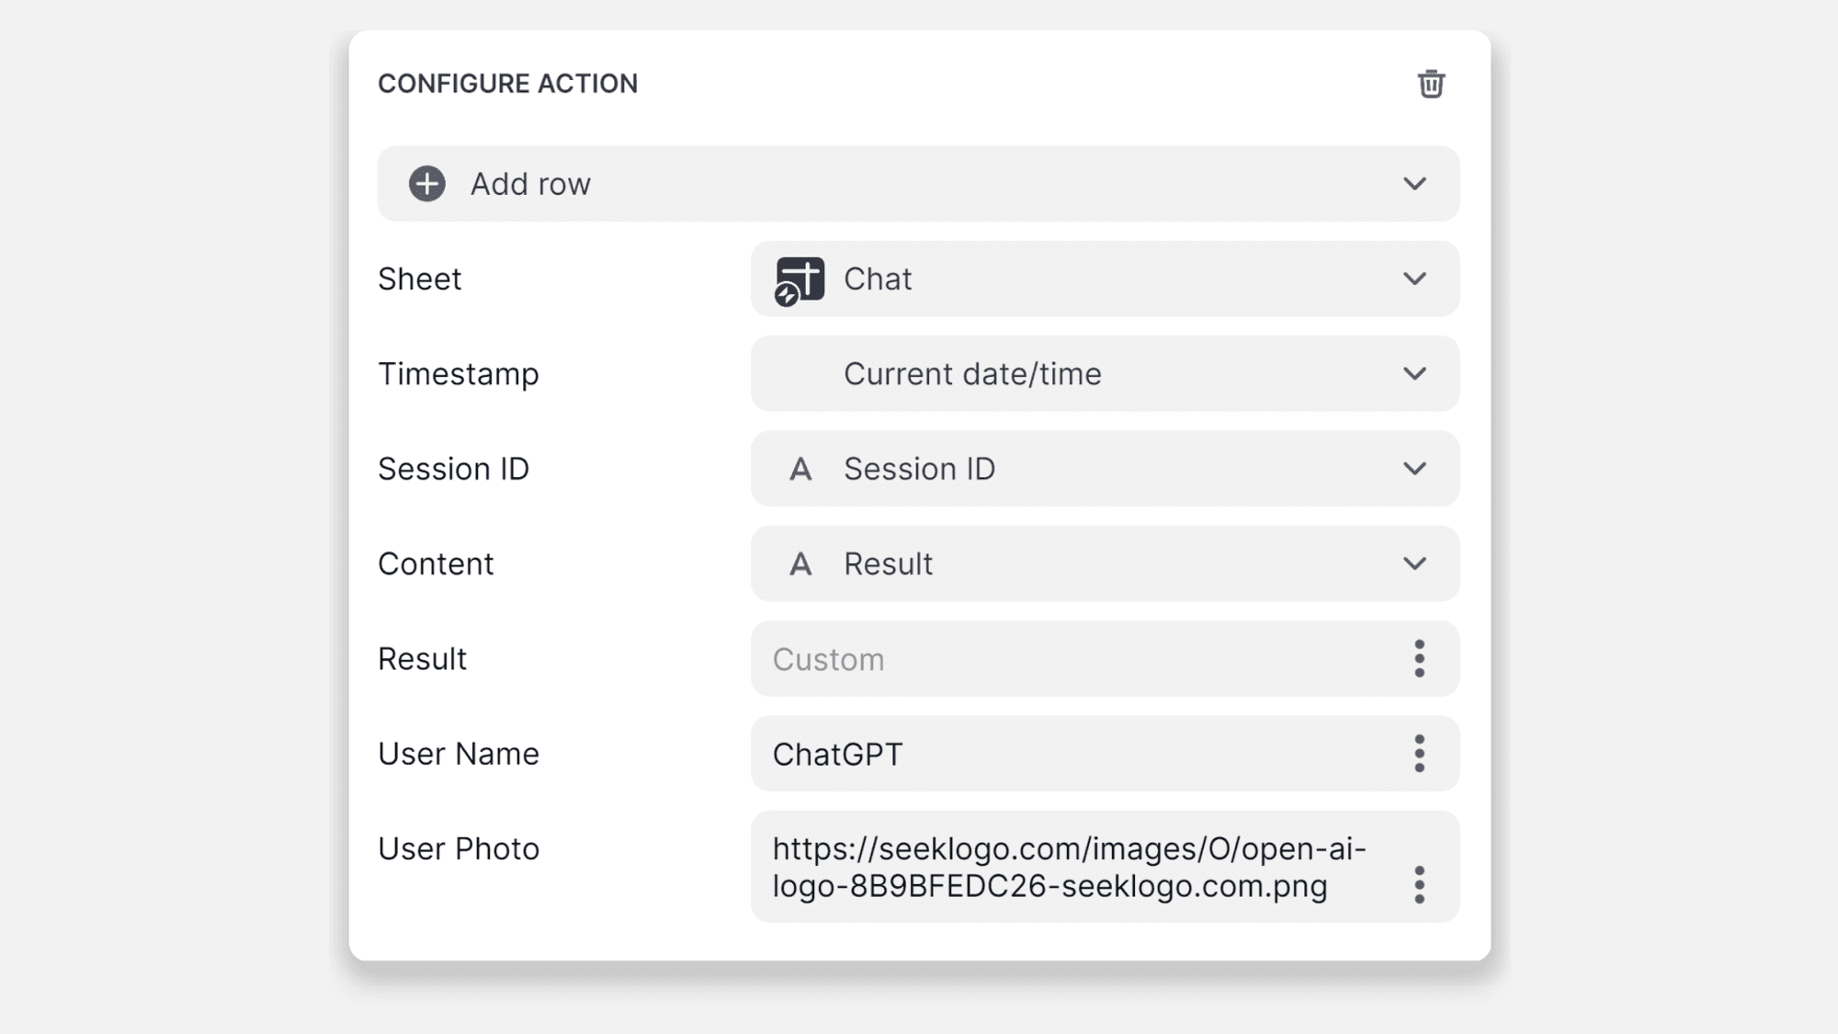Click the text type icon beside Result value

click(x=800, y=564)
